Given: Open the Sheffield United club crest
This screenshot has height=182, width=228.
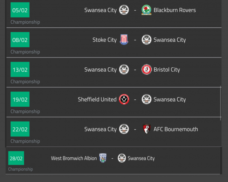Looking at the screenshot, I should point(124,99).
